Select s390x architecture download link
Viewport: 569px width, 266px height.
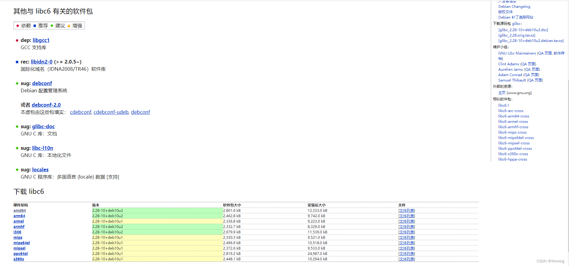[x=19, y=259]
